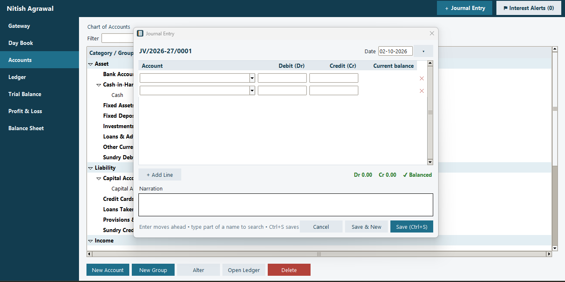Open the second row account dropdown
The image size is (565, 282).
click(x=252, y=91)
